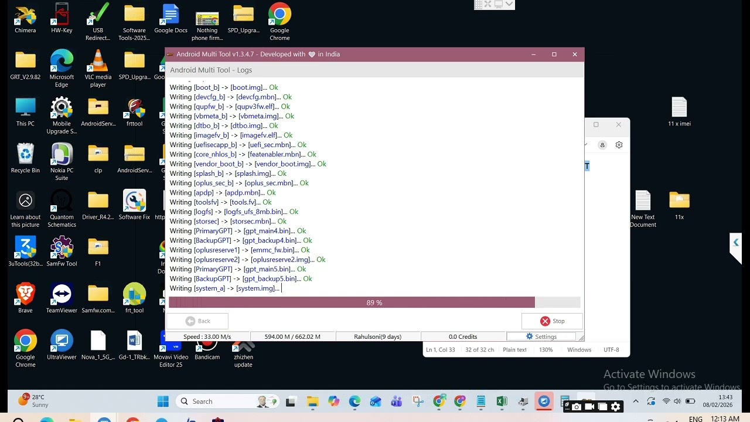Click the log line Writing [vendor_boot_b]
The image size is (750, 422).
(248, 164)
